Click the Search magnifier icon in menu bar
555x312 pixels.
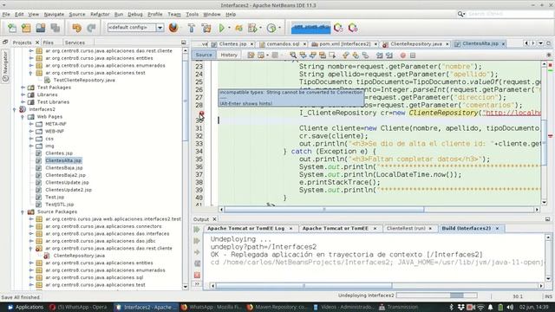tap(460, 14)
